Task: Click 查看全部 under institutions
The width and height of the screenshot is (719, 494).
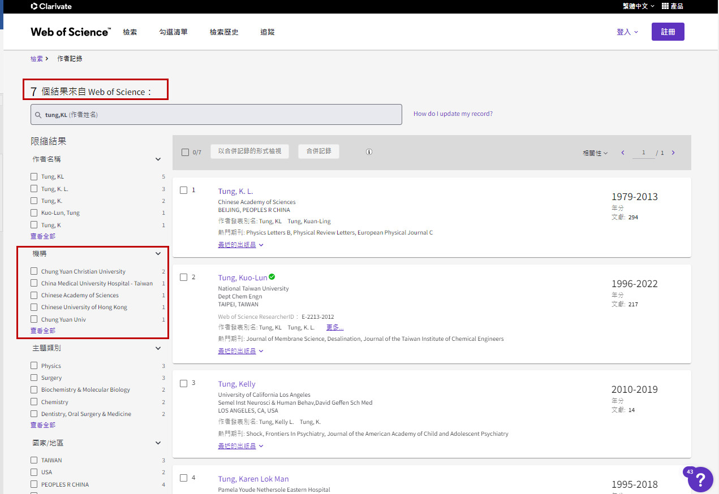Action: 43,331
